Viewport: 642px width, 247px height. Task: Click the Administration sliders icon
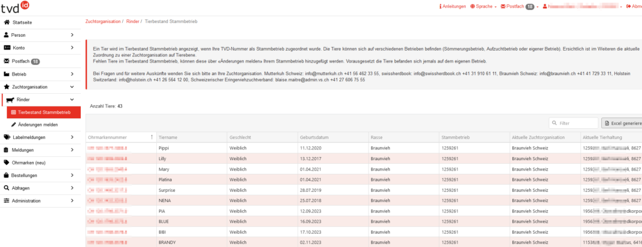(6, 201)
